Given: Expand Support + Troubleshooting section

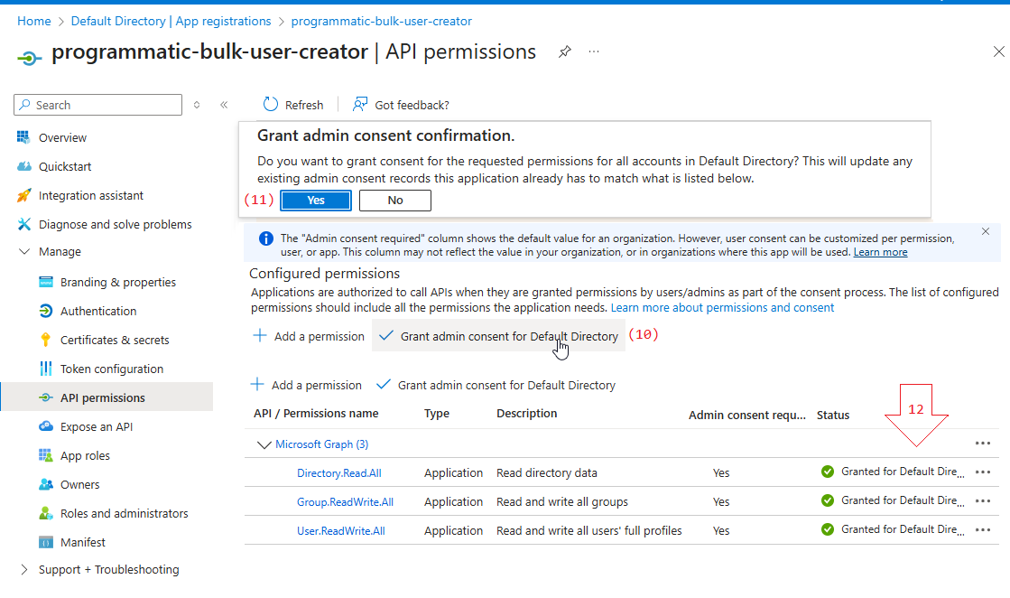Looking at the screenshot, I should coord(24,569).
